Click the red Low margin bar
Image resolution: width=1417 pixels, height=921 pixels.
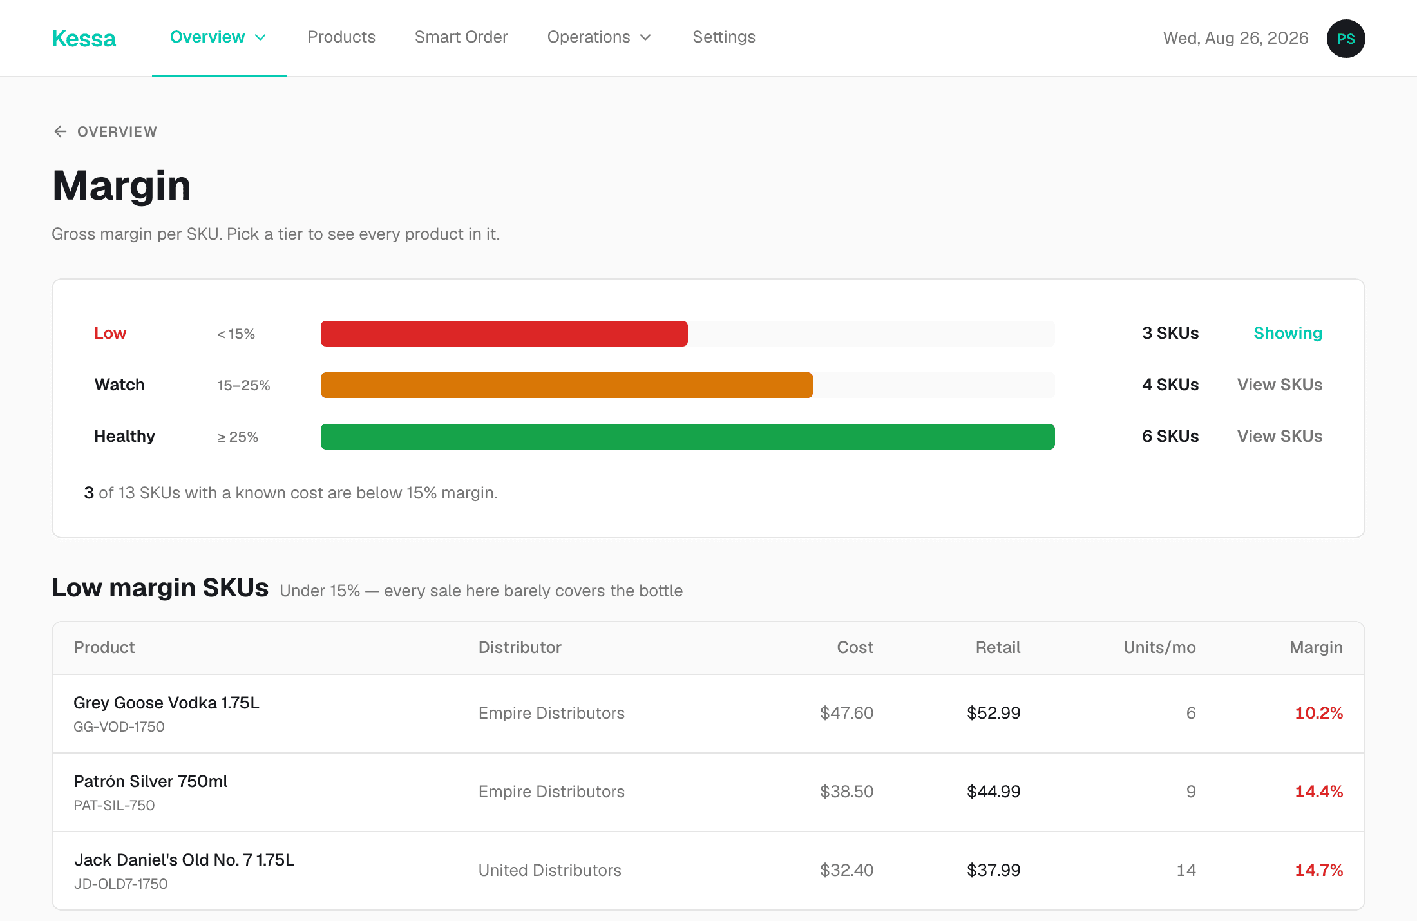click(504, 334)
